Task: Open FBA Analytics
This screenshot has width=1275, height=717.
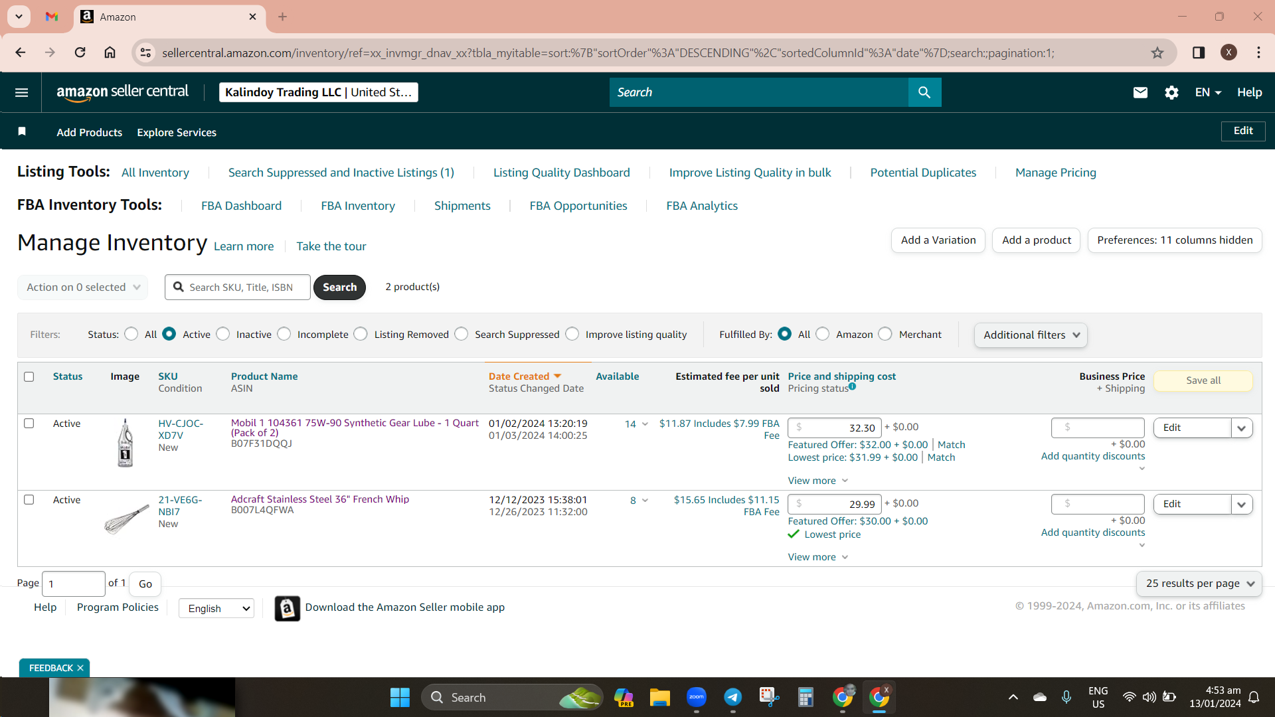Action: click(x=702, y=206)
